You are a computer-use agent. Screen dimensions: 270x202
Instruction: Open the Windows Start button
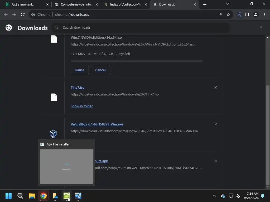(8, 196)
